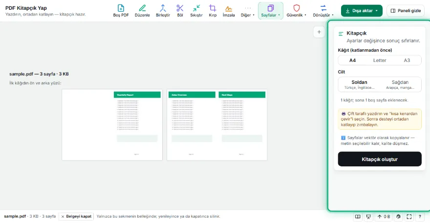Toggle fullscreen icon in status bar

(409, 217)
